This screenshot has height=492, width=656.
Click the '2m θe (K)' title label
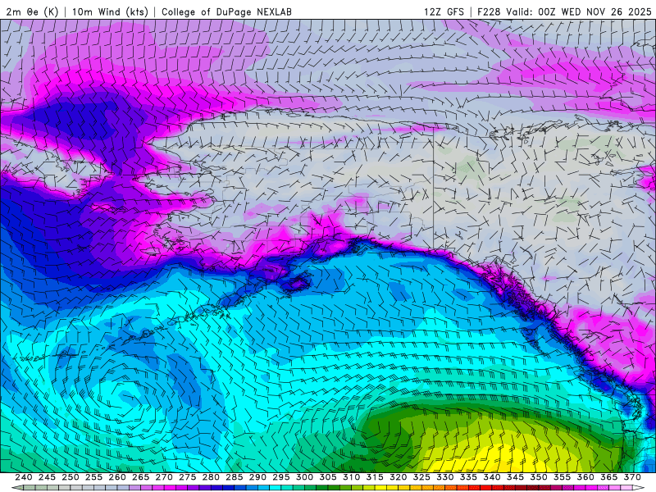32,11
